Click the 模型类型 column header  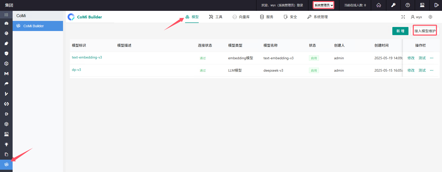click(x=235, y=45)
